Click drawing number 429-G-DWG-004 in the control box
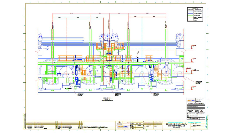Screen dimensions: 232x133 click(193, 118)
